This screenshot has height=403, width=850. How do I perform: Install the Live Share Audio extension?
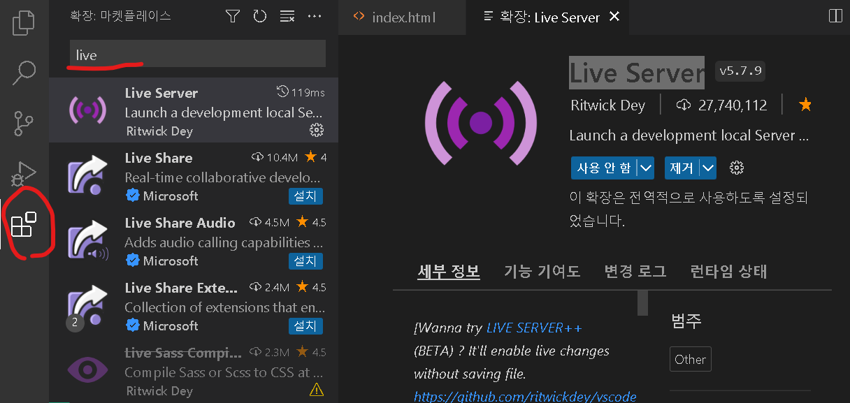point(305,261)
